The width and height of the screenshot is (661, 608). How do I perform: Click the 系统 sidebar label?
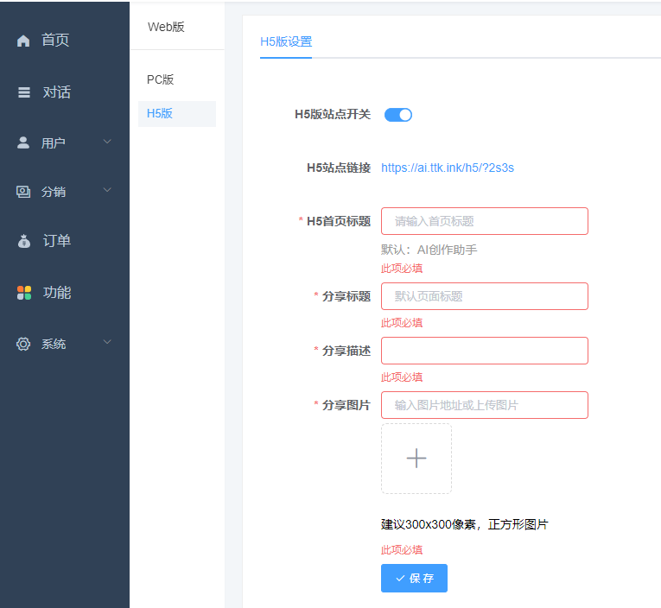tap(53, 345)
